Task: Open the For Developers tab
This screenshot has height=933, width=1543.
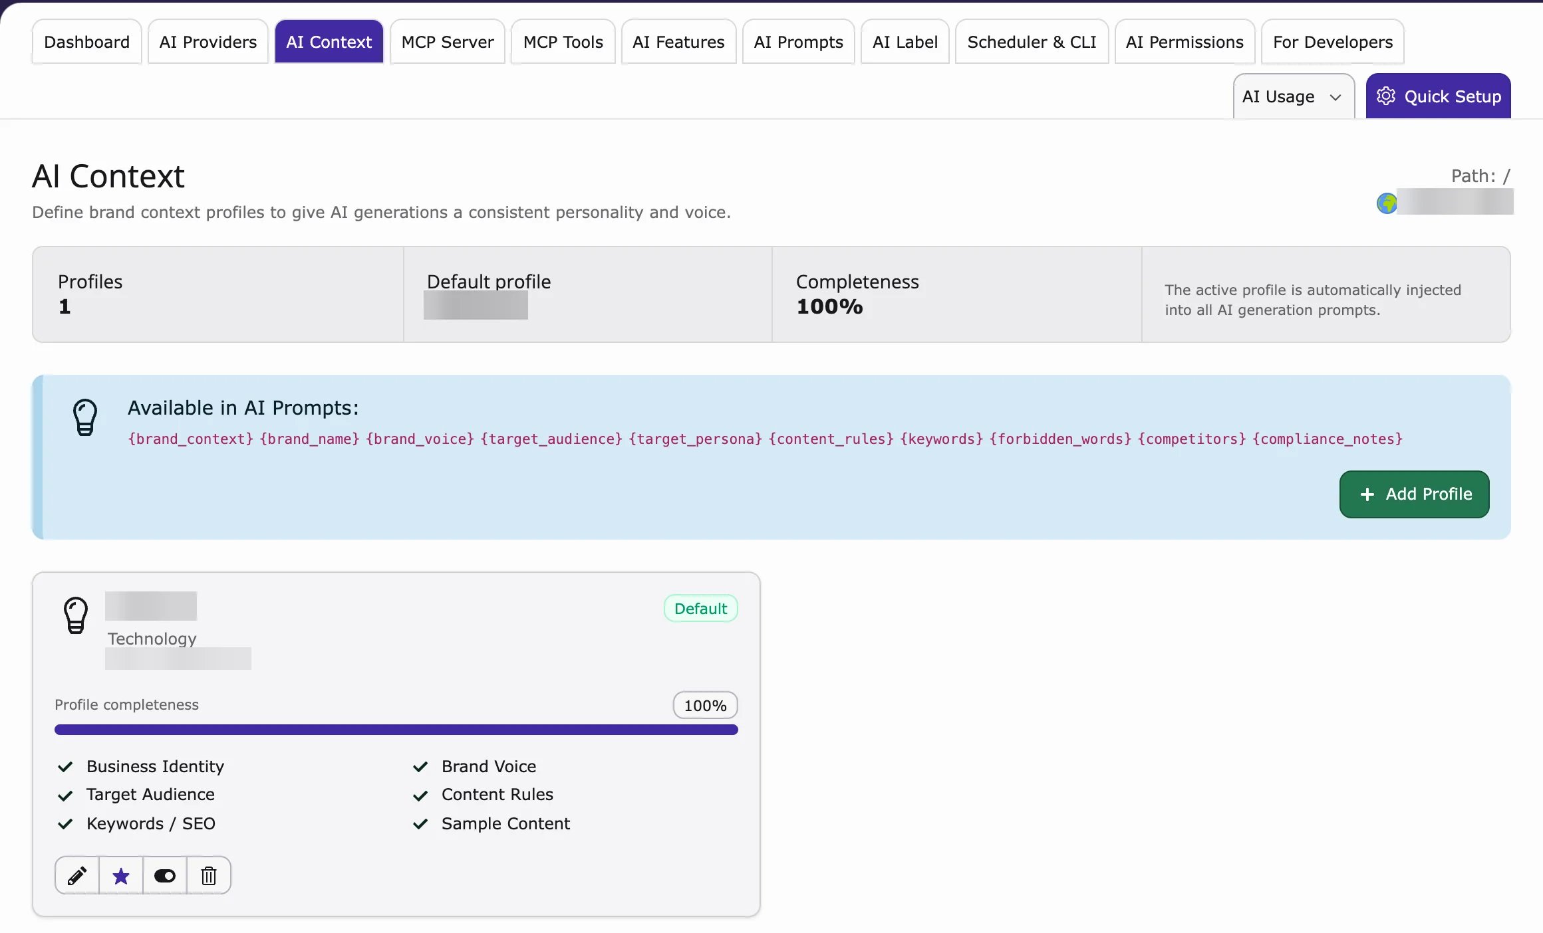Action: (x=1333, y=42)
